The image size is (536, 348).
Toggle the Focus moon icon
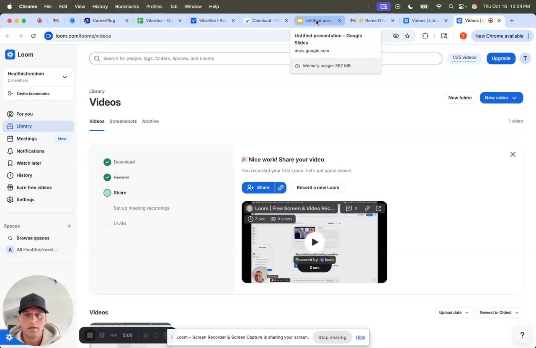pos(410,6)
